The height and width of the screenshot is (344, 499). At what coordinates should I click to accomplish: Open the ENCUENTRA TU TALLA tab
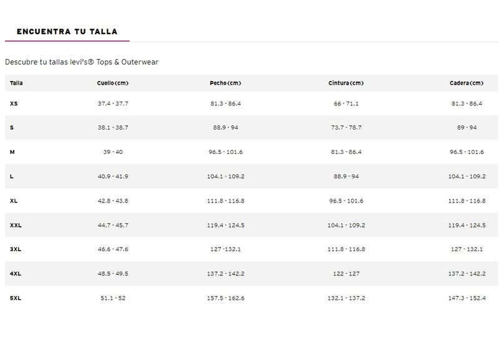(x=67, y=31)
